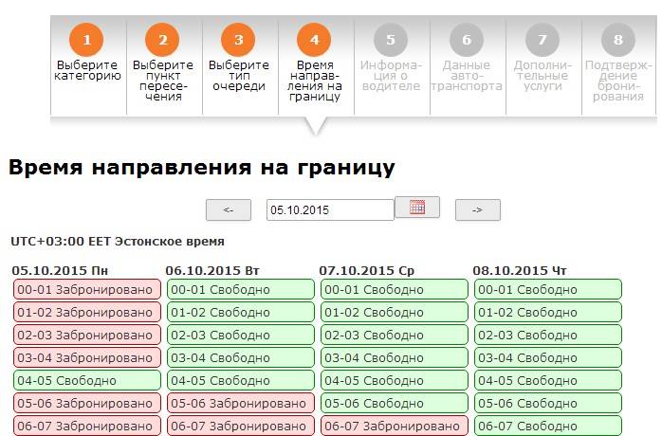662x436 pixels.
Task: Select 00-01 Свободно slot on 06.10.2015
Action: 241,289
